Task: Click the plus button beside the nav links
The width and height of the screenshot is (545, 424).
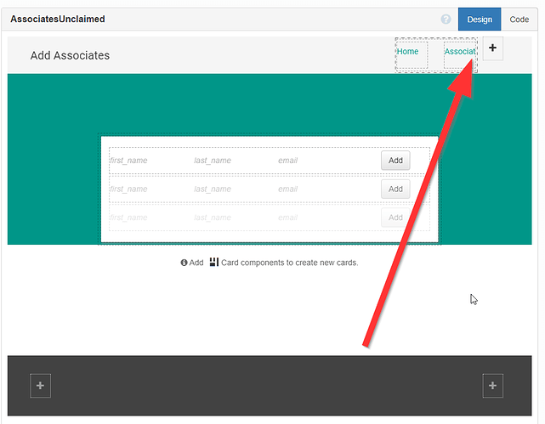Action: coord(492,48)
